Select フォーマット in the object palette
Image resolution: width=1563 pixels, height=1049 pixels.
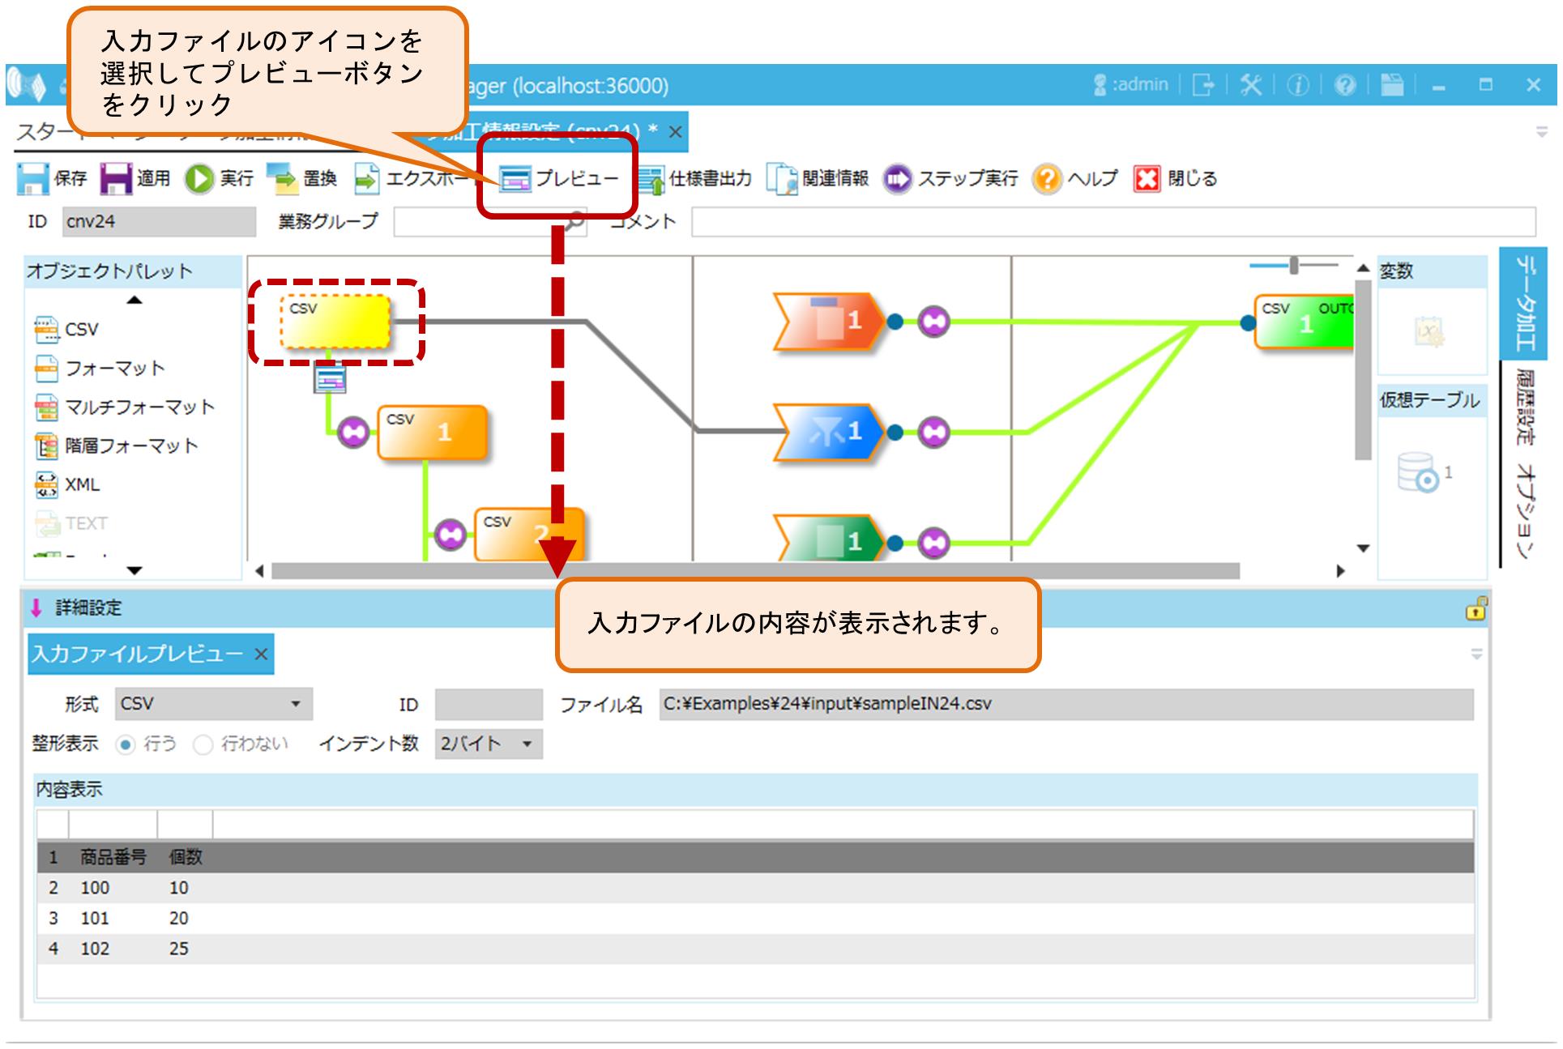pos(100,369)
